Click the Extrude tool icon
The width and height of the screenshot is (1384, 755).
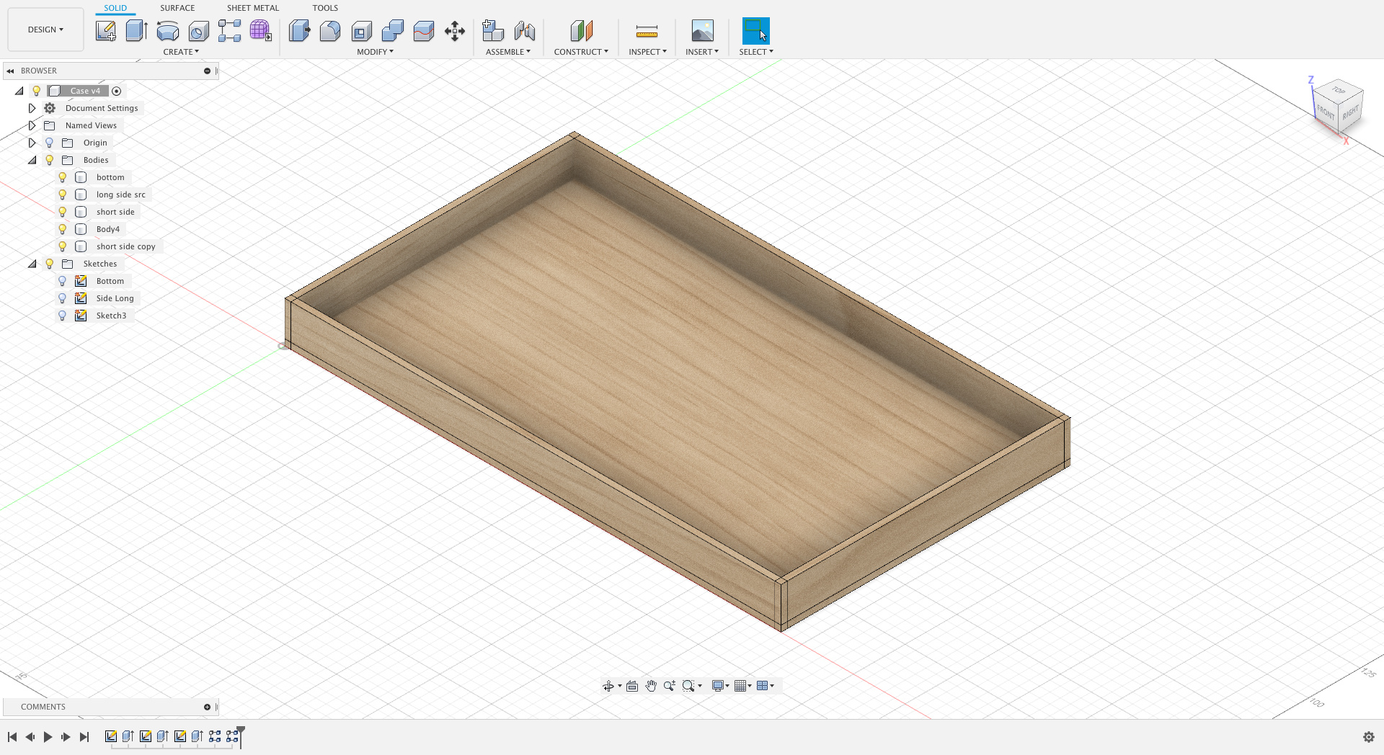(x=136, y=31)
